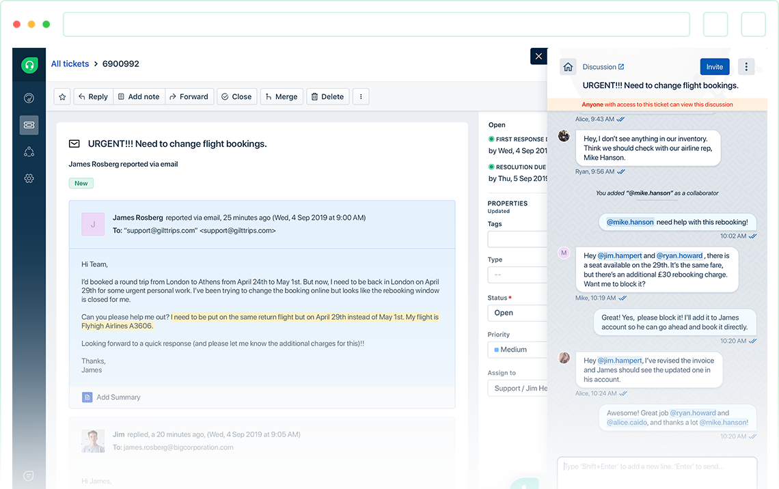Open the Priority dropdown showing Medium
Image resolution: width=779 pixels, height=489 pixels.
[517, 350]
